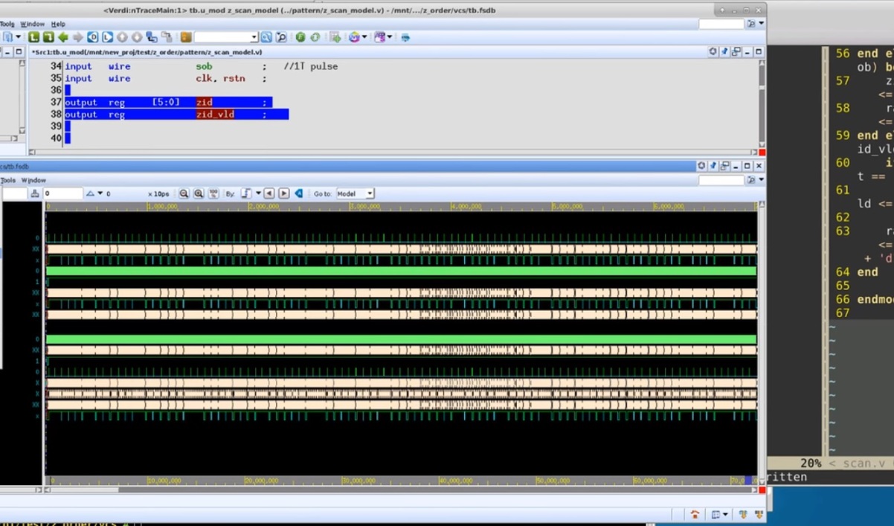Click the sob signal name on line 34
Screen dimensions: 894x526
pos(204,66)
